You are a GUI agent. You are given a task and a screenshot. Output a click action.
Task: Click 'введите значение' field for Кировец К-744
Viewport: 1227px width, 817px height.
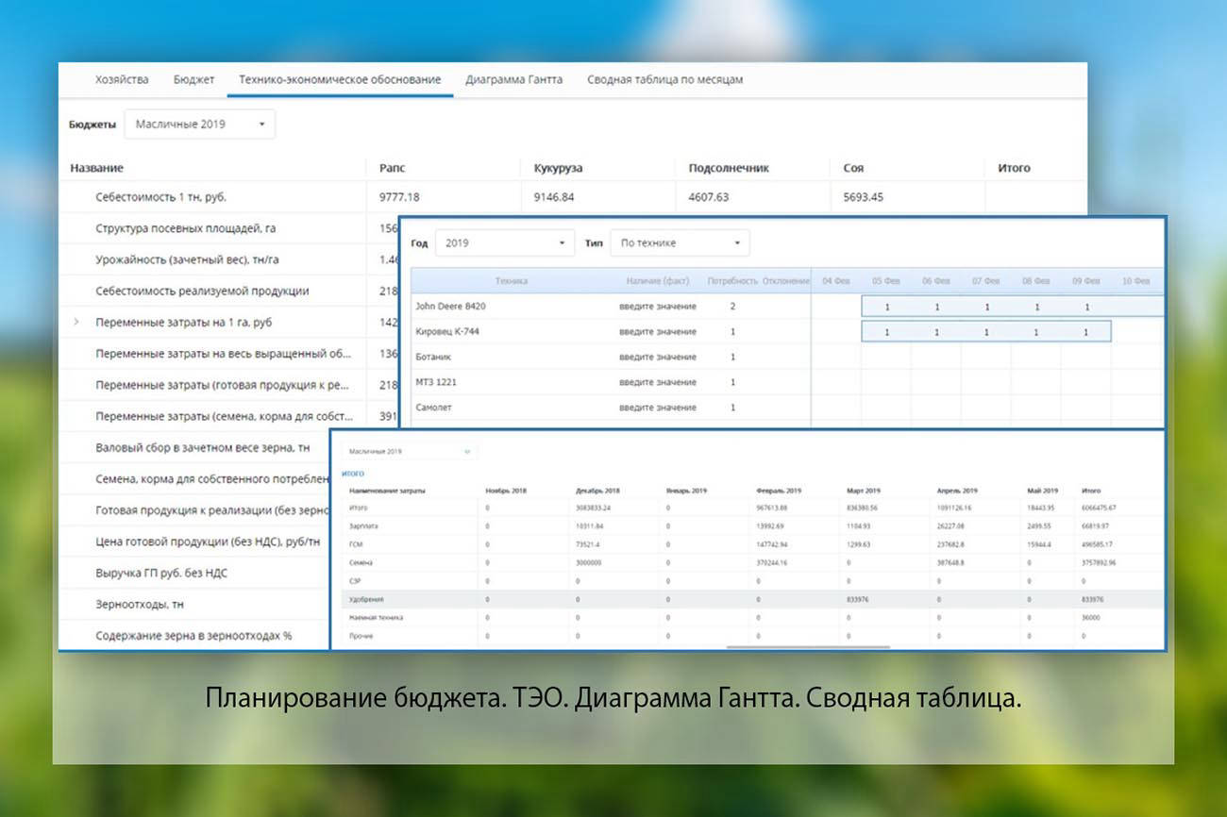coord(658,332)
